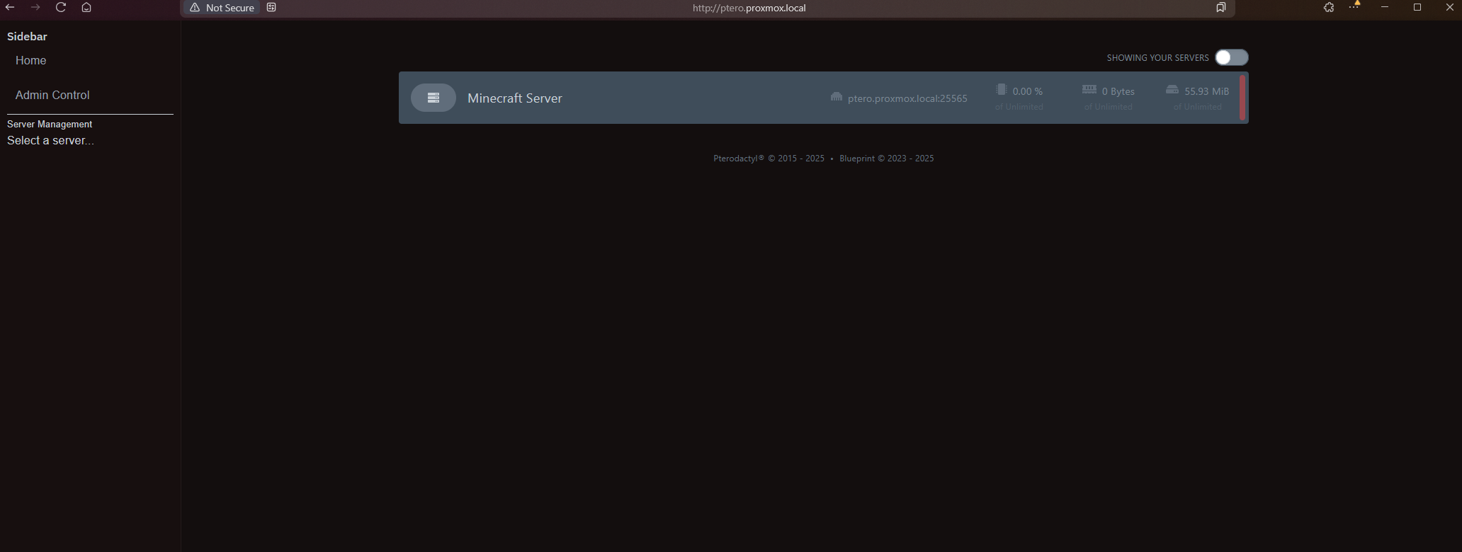This screenshot has width=1462, height=552.
Task: Click the SHOWING YOUR SERVERS label
Action: pyautogui.click(x=1157, y=58)
